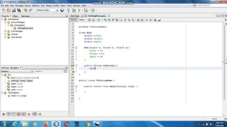227x127 pixels.
Task: Toggle Sort by Name icon in Navigator
Action: [35, 114]
